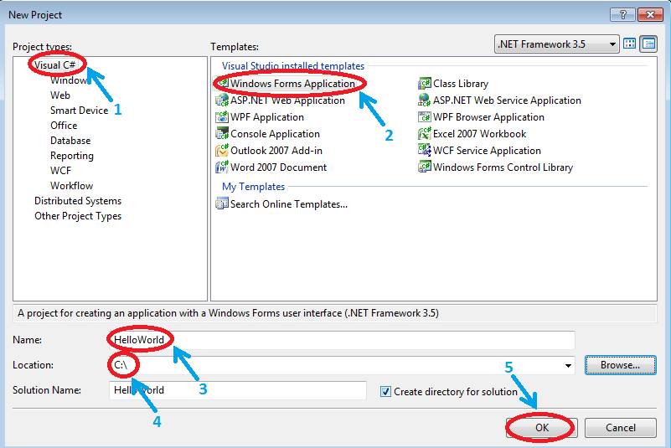Image resolution: width=671 pixels, height=448 pixels.
Task: Select Windows Forms Control Library text
Action: pyautogui.click(x=503, y=167)
